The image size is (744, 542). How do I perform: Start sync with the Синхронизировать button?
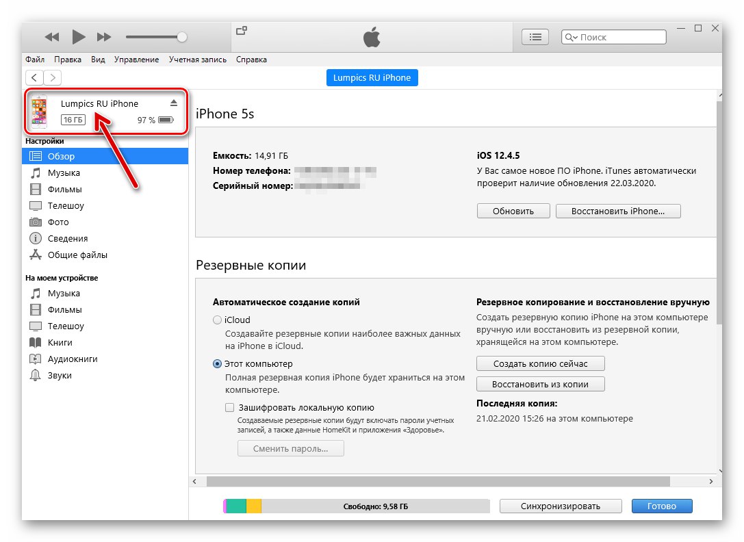click(560, 506)
